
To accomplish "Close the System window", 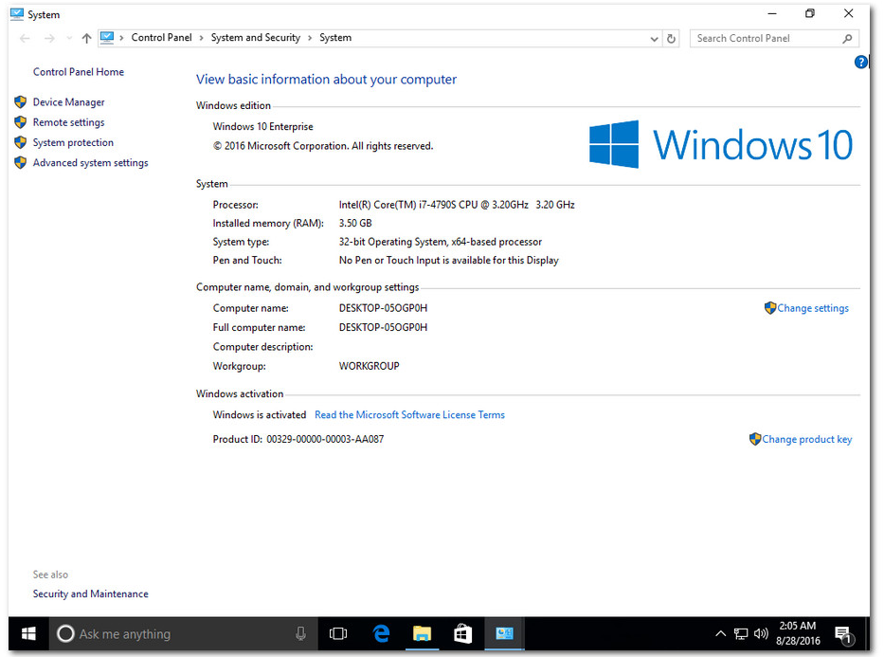I will coord(849,13).
